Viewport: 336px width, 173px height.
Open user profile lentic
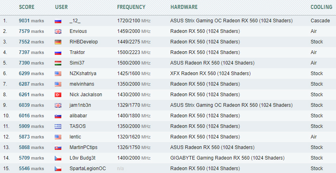click(75, 137)
